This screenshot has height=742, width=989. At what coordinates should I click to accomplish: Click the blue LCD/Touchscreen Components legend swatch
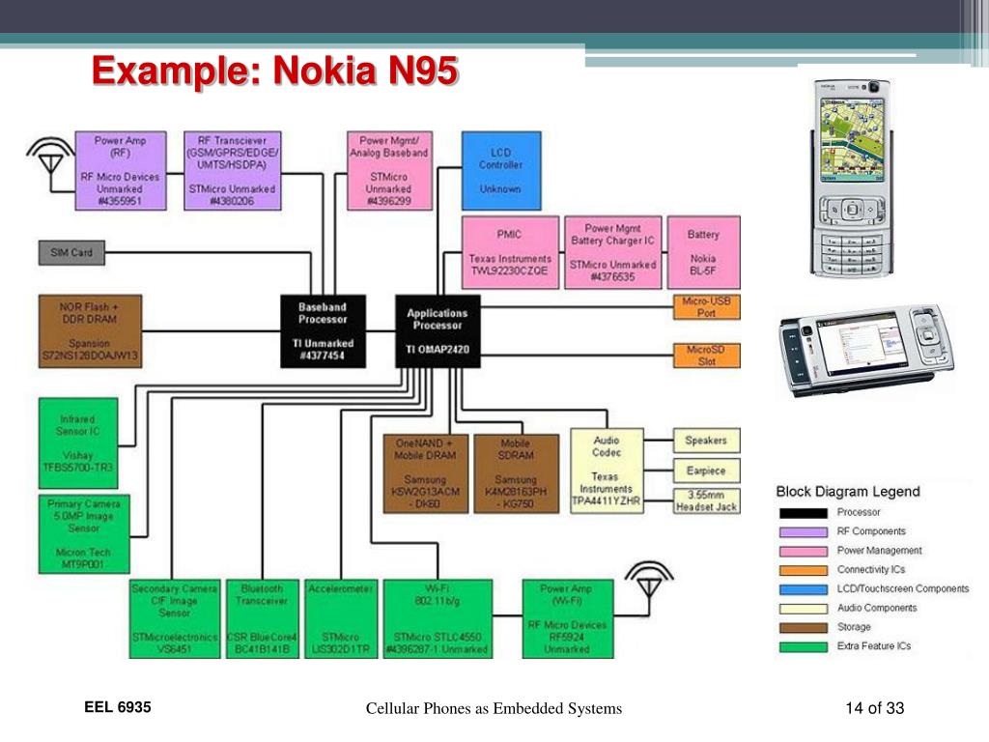tap(803, 589)
